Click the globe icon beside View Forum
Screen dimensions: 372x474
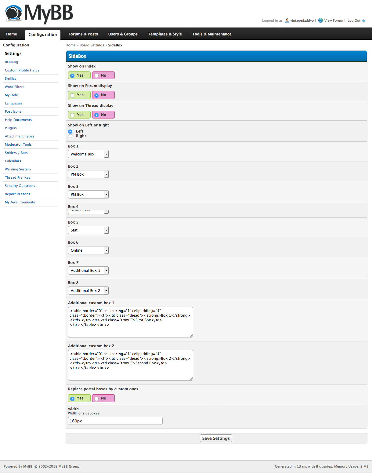pyautogui.click(x=320, y=20)
